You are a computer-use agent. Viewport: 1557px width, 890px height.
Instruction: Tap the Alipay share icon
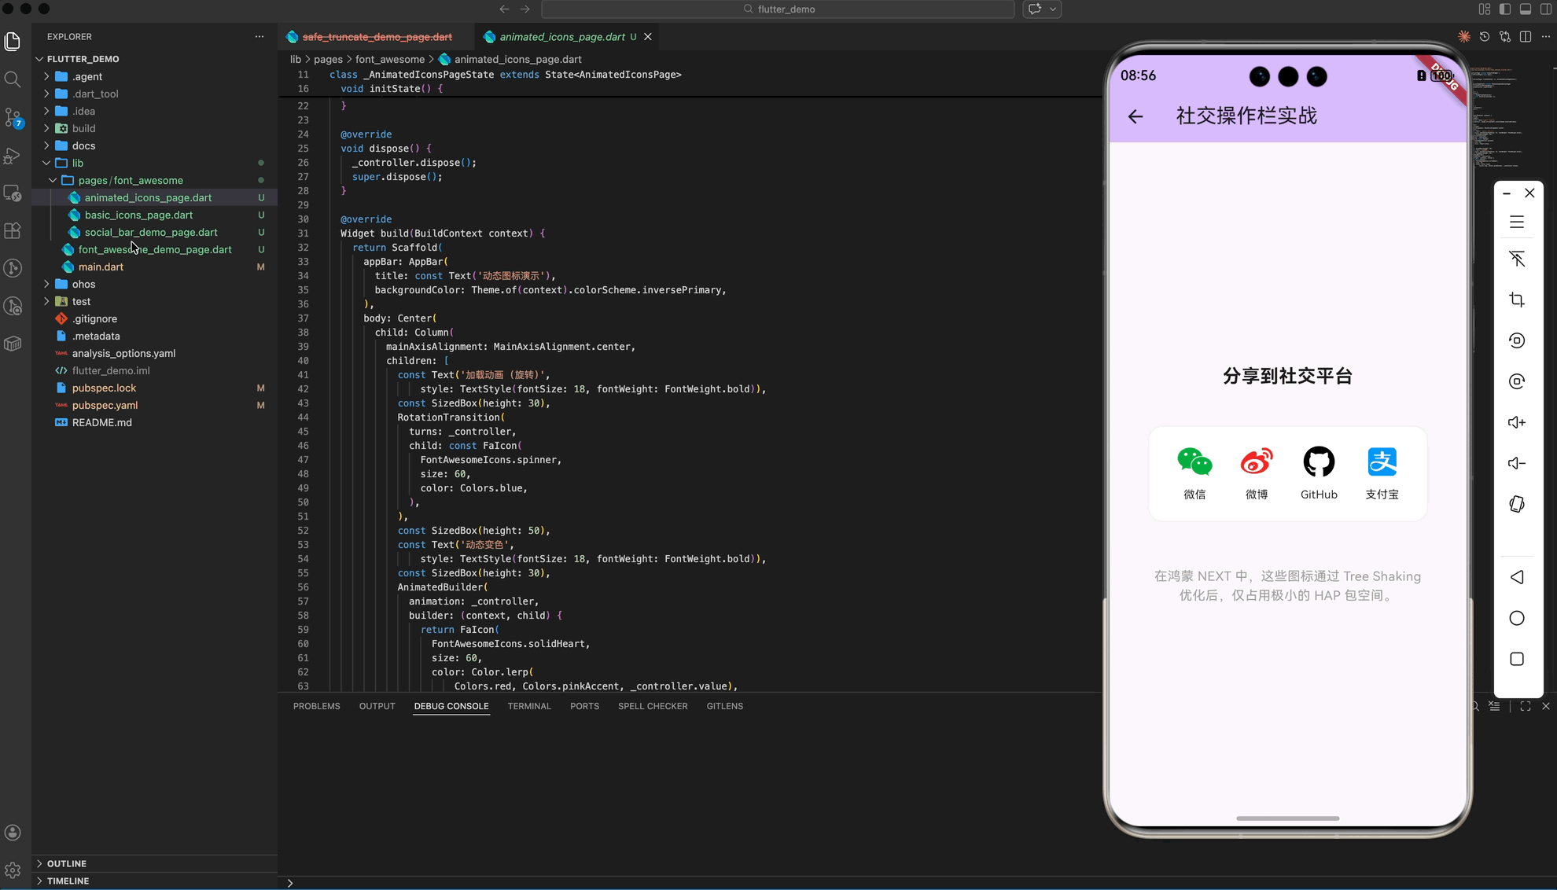click(1382, 462)
